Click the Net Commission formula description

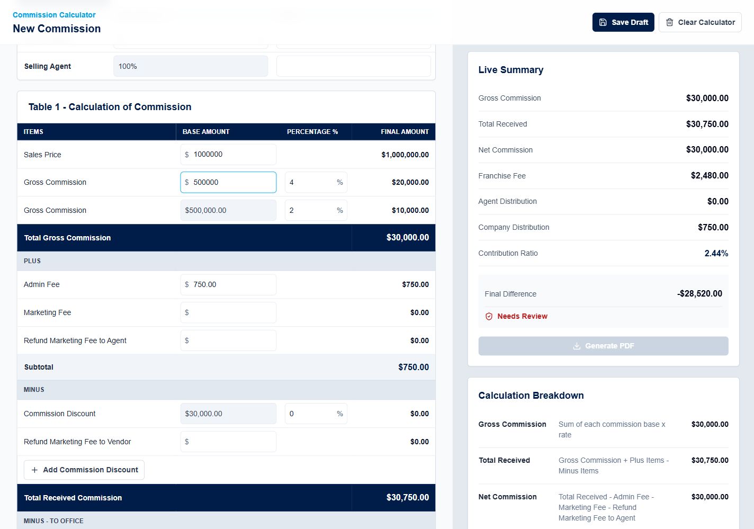click(606, 507)
